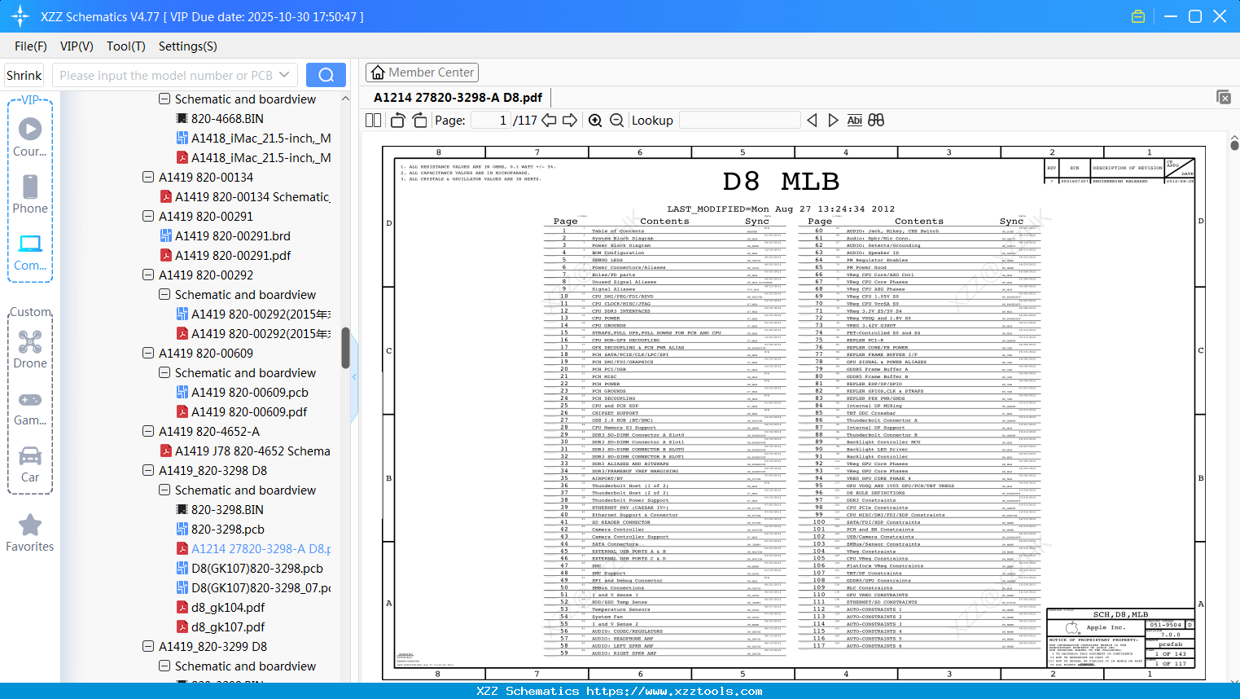Click the Shrink button
Image resolution: width=1240 pixels, height=699 pixels.
click(24, 75)
